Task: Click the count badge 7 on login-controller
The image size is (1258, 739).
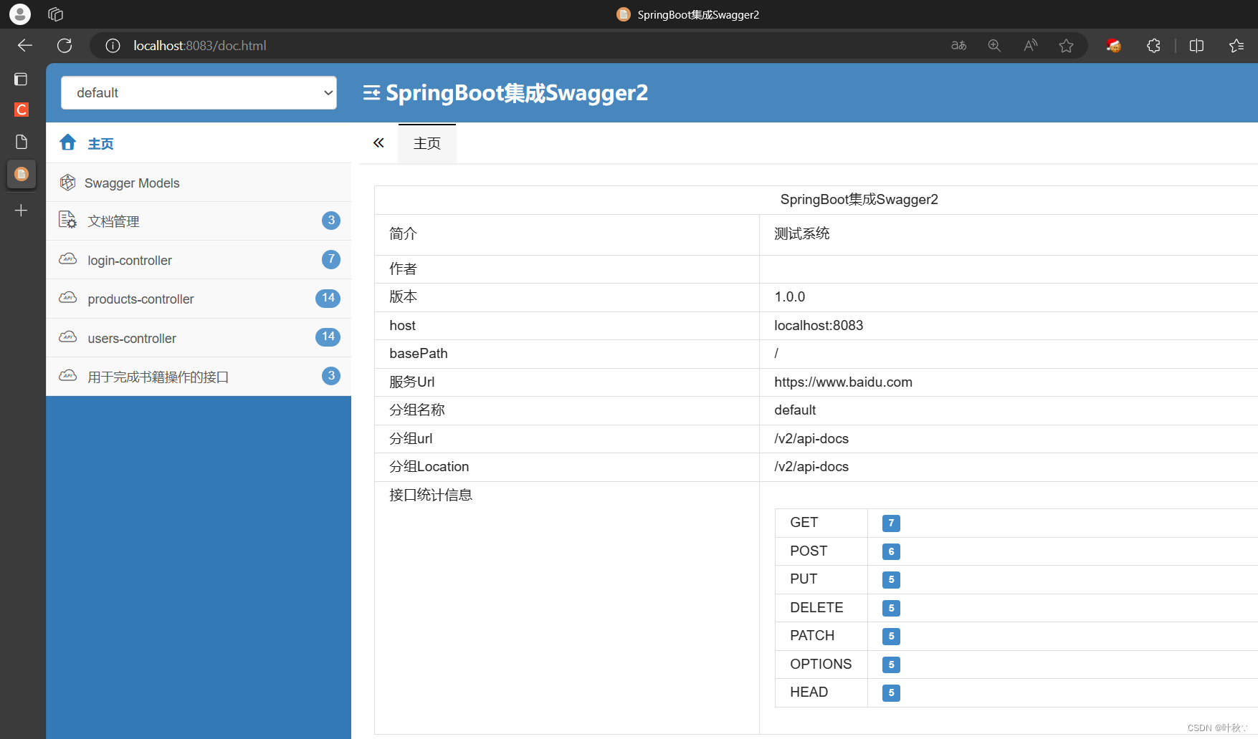Action: coord(331,259)
